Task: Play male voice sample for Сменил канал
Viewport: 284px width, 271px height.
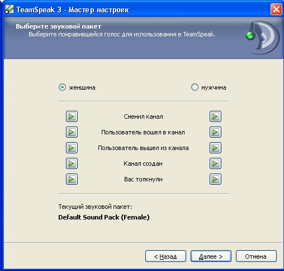Action: point(215,116)
